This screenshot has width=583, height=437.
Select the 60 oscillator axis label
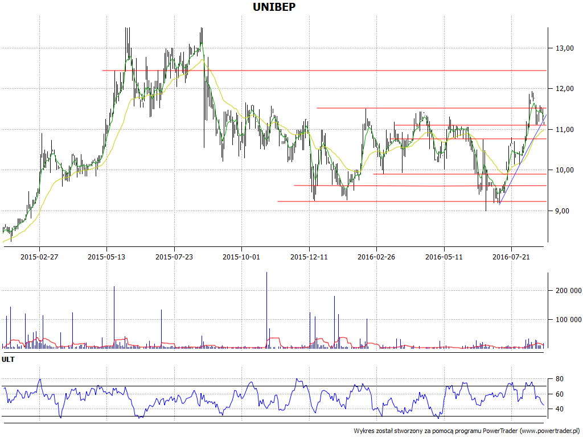[560, 394]
